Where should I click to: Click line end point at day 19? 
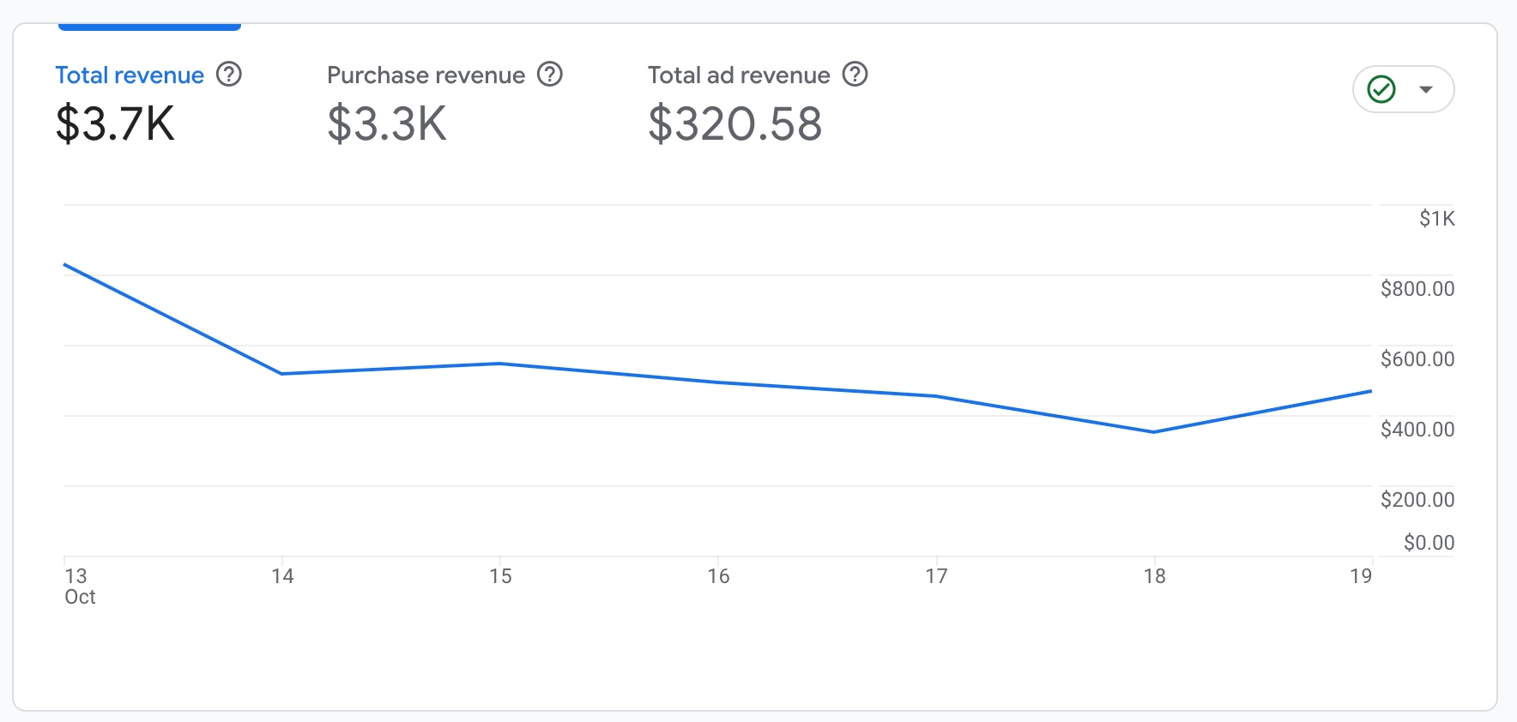[x=1370, y=391]
